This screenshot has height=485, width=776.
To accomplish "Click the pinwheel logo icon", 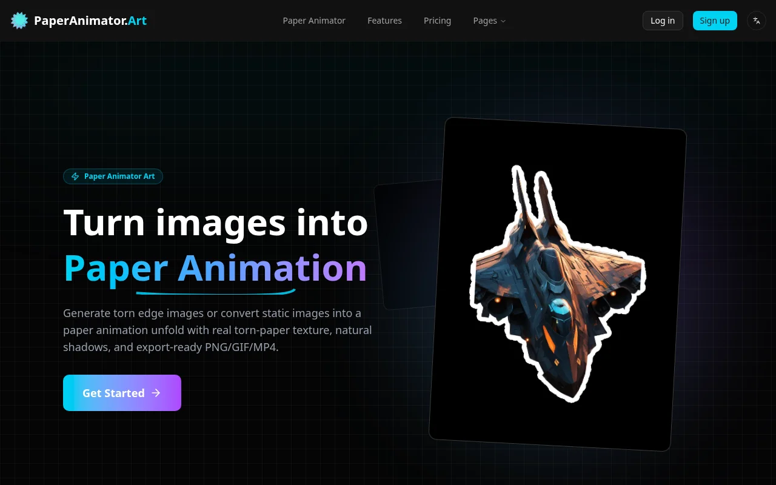I will tap(19, 20).
